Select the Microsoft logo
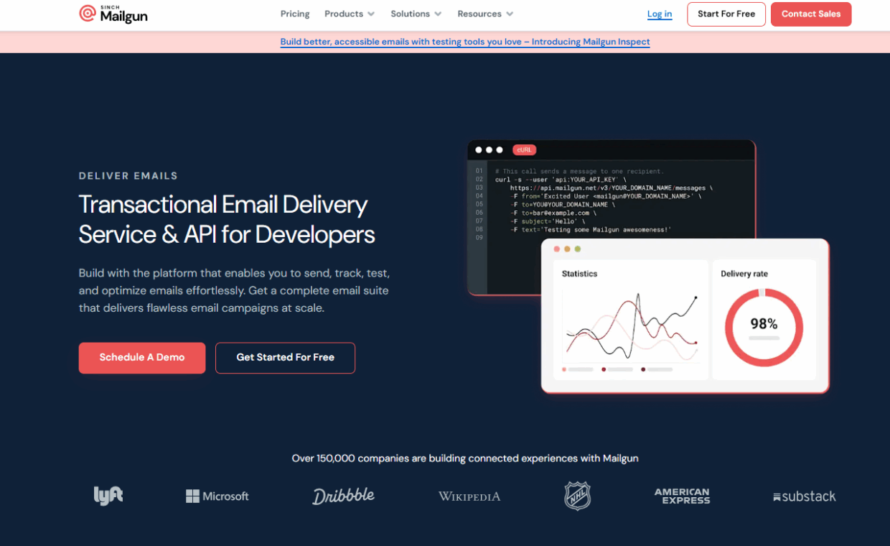890x546 pixels. (217, 496)
